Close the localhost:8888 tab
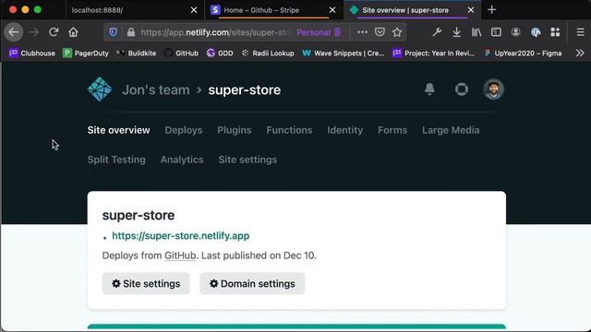 click(x=194, y=10)
